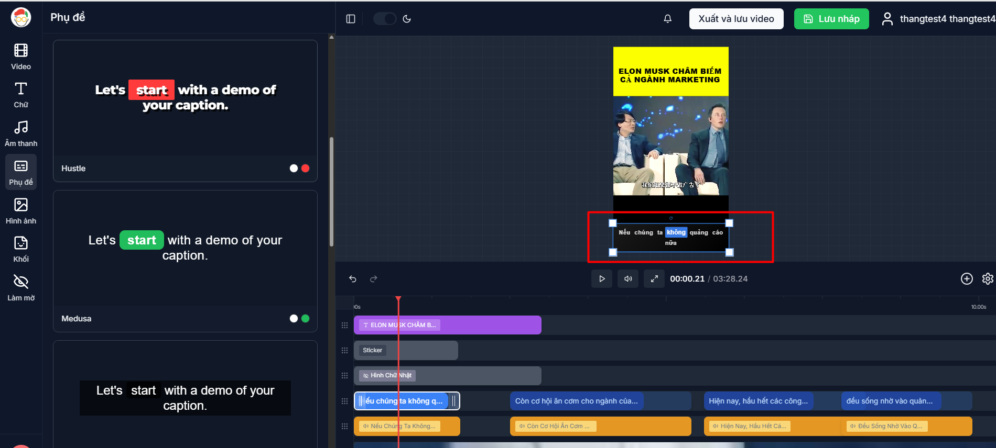Select audio clip Hiện Nay, Hầu Hết Cá
The image size is (996, 448).
coord(773,426)
